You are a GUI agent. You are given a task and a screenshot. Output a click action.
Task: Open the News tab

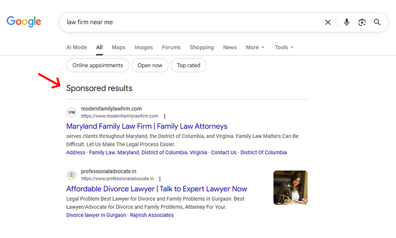coord(230,47)
